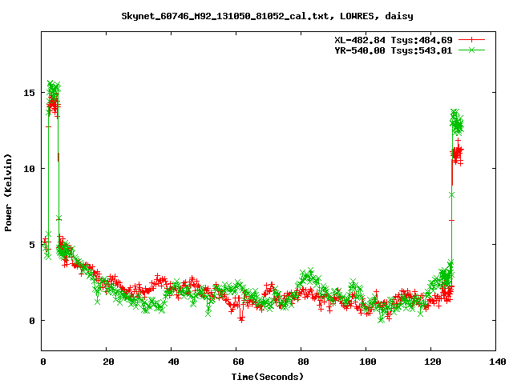Click the y-axis tick label 10
Screen dimensions: 513x384
[29, 169]
